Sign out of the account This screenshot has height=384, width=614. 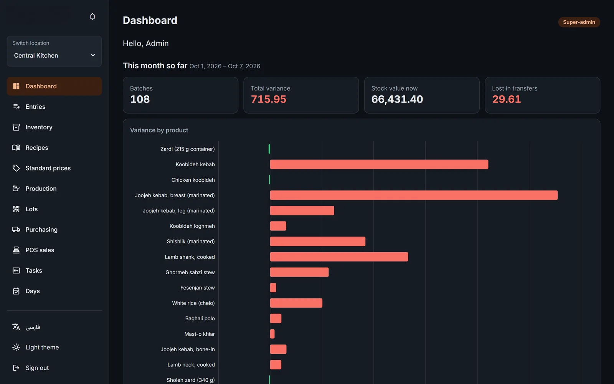point(54,368)
